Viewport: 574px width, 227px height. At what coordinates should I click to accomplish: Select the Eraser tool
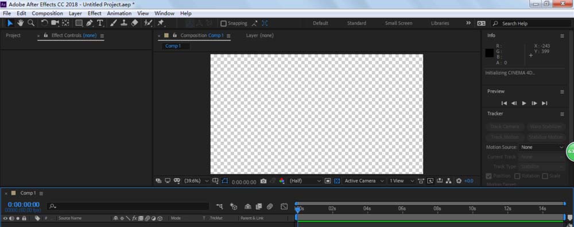pyautogui.click(x=134, y=23)
